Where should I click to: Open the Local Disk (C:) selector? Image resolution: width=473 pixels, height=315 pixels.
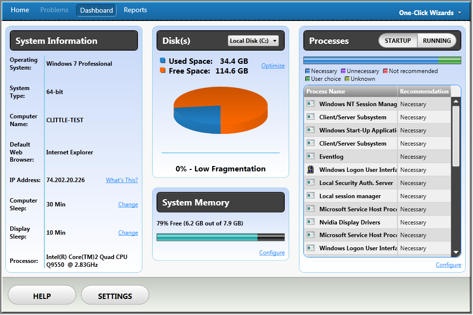click(253, 41)
